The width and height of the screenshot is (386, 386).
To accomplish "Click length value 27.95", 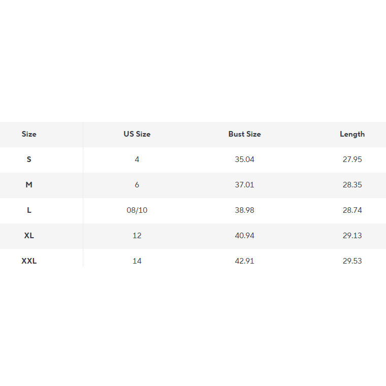I will coord(352,159).
